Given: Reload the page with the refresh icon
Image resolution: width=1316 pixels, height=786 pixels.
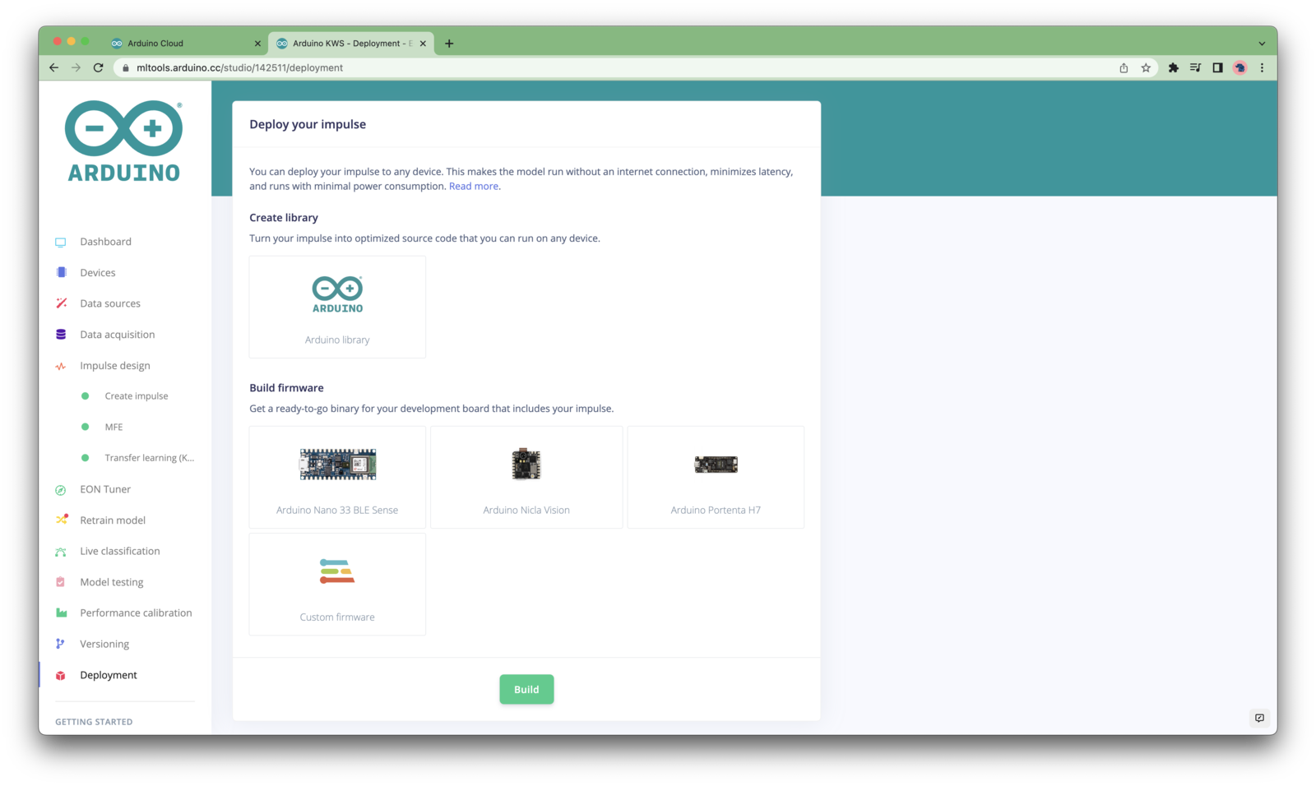Looking at the screenshot, I should coord(98,67).
